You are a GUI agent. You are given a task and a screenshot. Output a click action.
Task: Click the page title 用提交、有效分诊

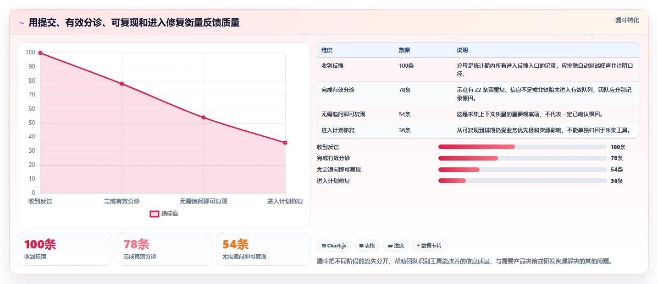coord(134,23)
